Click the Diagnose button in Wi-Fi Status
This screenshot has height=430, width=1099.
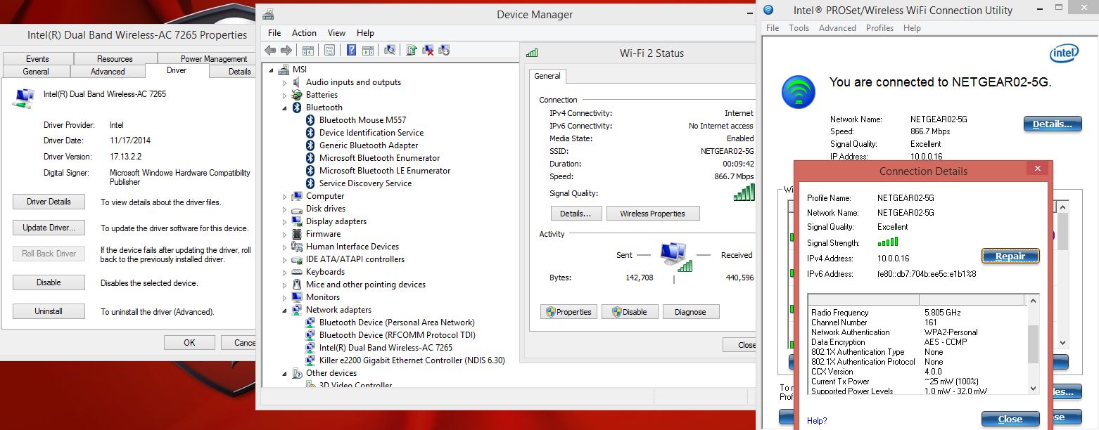[x=690, y=312]
